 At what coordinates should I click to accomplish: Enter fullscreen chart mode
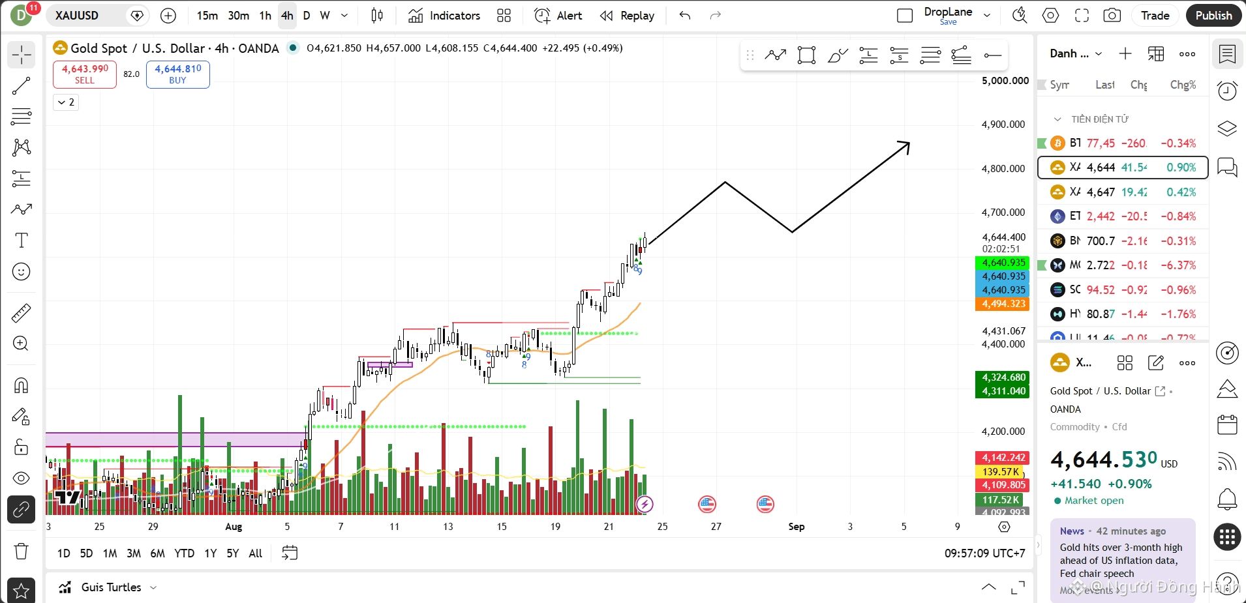click(x=1082, y=16)
